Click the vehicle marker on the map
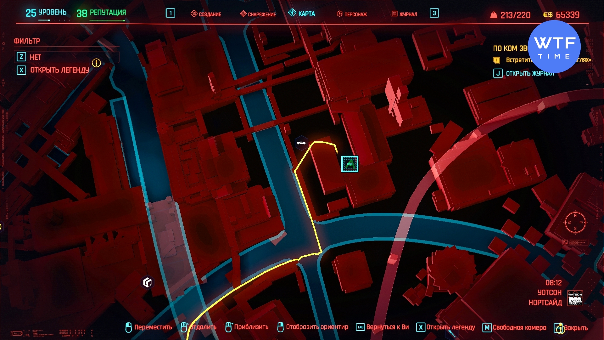 point(301,143)
